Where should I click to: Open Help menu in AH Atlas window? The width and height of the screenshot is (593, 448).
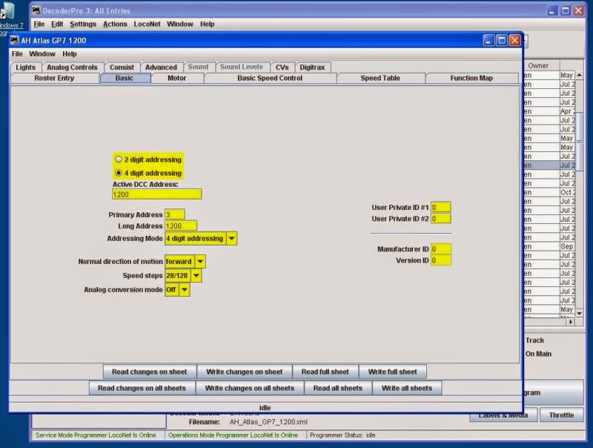tap(70, 54)
